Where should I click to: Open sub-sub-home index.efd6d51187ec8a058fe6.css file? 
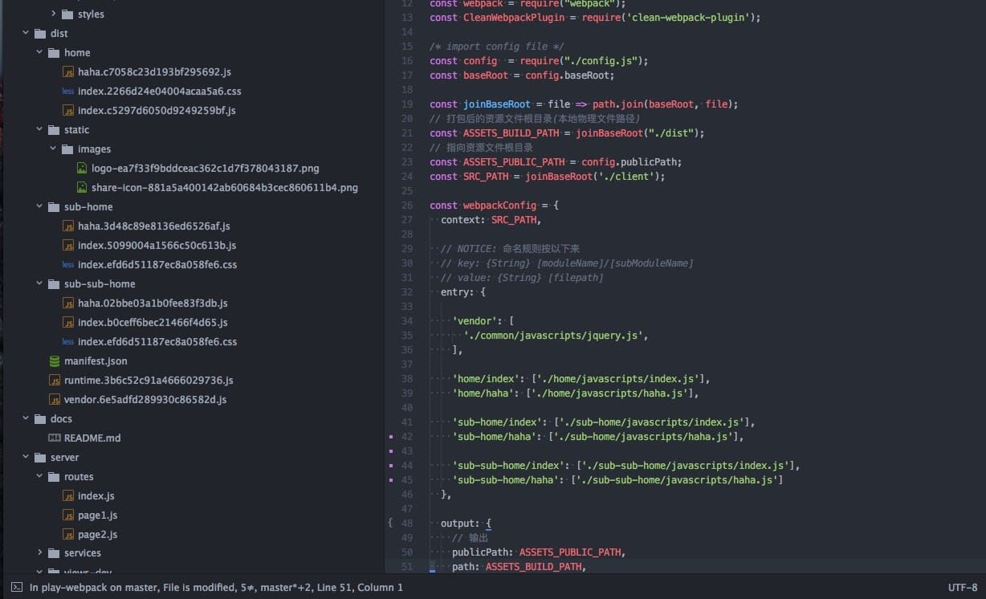[157, 342]
